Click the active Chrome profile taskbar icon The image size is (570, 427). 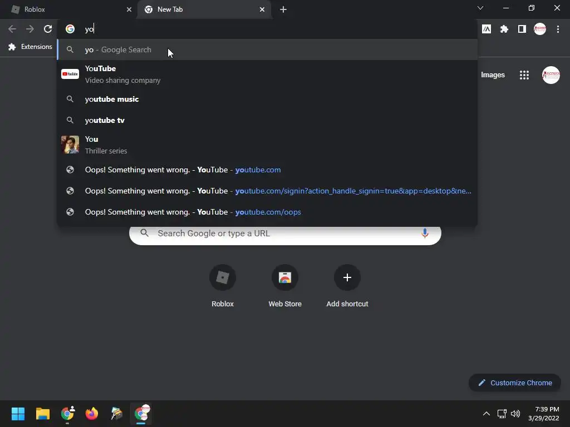[x=141, y=414]
